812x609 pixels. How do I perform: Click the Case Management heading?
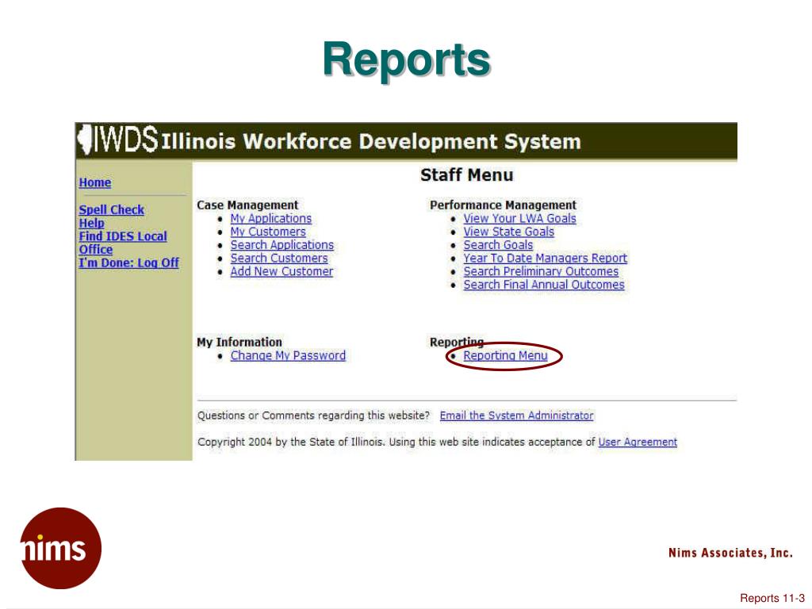(247, 205)
